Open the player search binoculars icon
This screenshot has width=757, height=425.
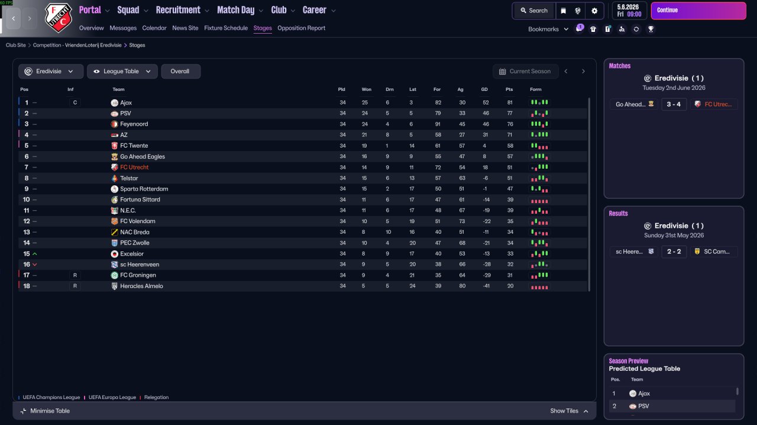pyautogui.click(x=622, y=29)
